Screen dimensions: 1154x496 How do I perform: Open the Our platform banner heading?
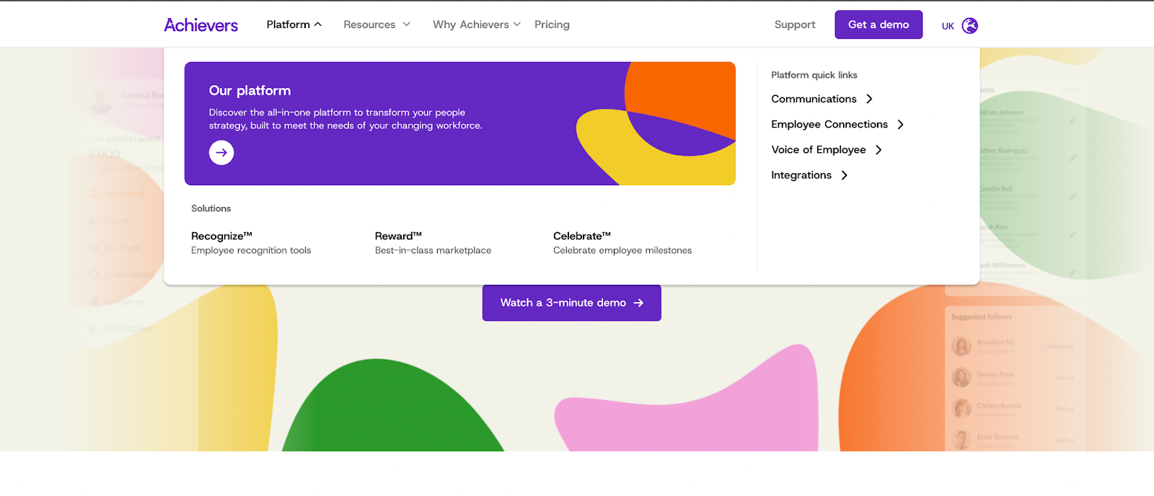click(250, 91)
